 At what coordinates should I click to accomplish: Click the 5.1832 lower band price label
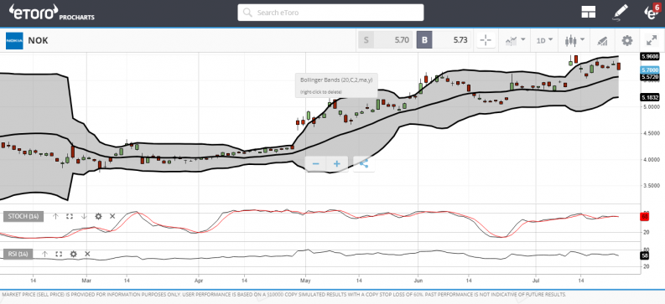click(x=650, y=97)
